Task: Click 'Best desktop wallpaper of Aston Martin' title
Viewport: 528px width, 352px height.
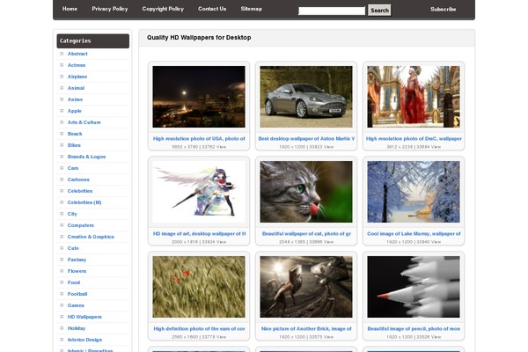Action: point(306,138)
